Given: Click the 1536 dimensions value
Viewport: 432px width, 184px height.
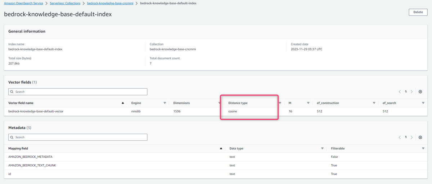Looking at the screenshot, I should coord(177,111).
